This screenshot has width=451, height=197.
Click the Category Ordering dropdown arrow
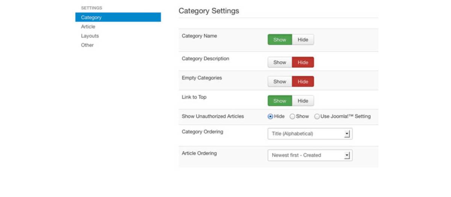[x=347, y=134]
